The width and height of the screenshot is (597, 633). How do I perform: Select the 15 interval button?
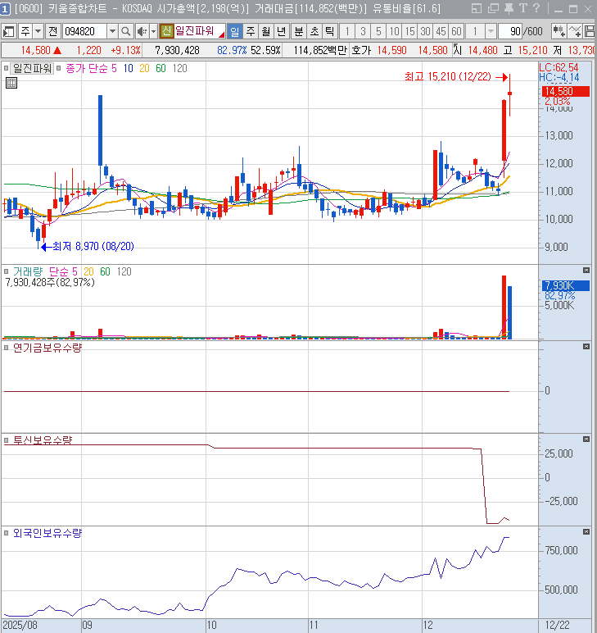point(409,31)
